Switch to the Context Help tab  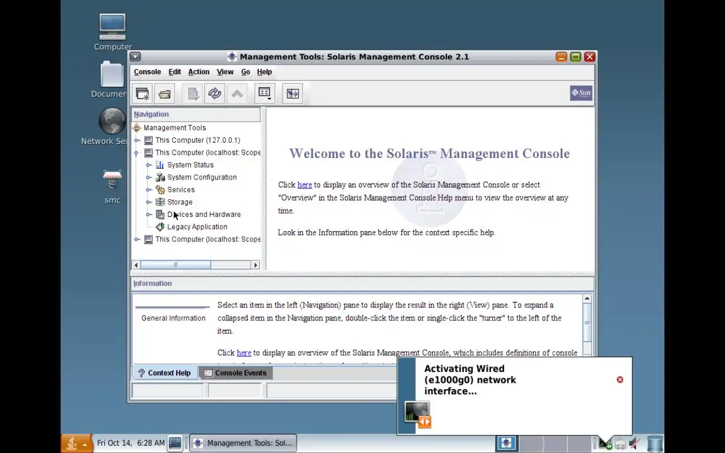(165, 373)
